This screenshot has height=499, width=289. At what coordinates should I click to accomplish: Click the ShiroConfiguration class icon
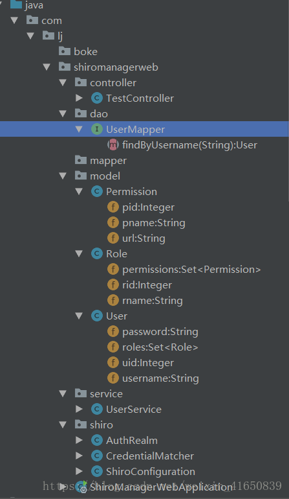[97, 472]
